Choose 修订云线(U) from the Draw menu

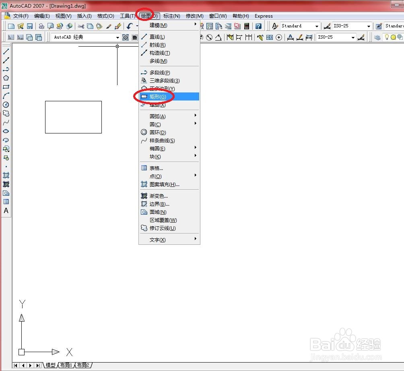click(169, 228)
